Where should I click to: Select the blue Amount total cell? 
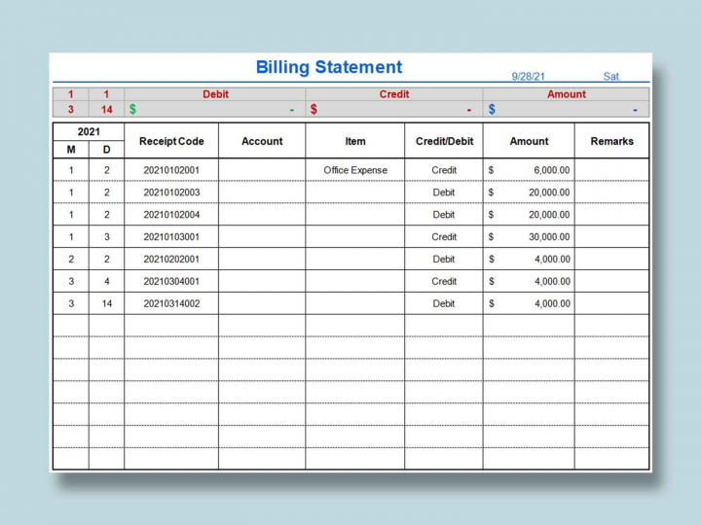pyautogui.click(x=566, y=110)
